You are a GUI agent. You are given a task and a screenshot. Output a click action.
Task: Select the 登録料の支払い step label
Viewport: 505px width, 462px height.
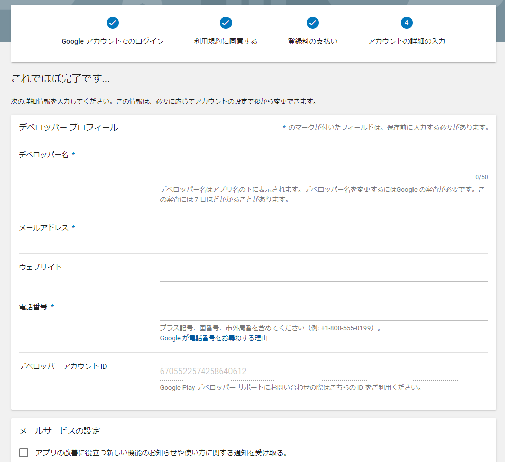(x=312, y=41)
